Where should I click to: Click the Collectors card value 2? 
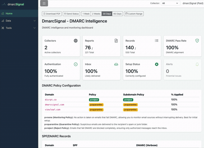point(46,47)
